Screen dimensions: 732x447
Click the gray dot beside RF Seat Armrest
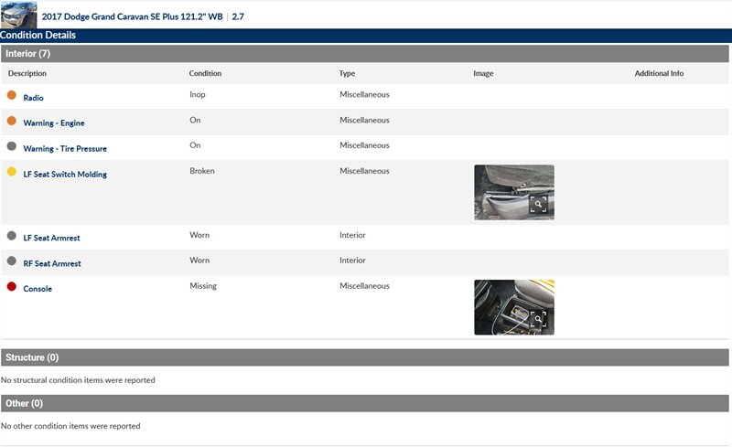coord(12,261)
